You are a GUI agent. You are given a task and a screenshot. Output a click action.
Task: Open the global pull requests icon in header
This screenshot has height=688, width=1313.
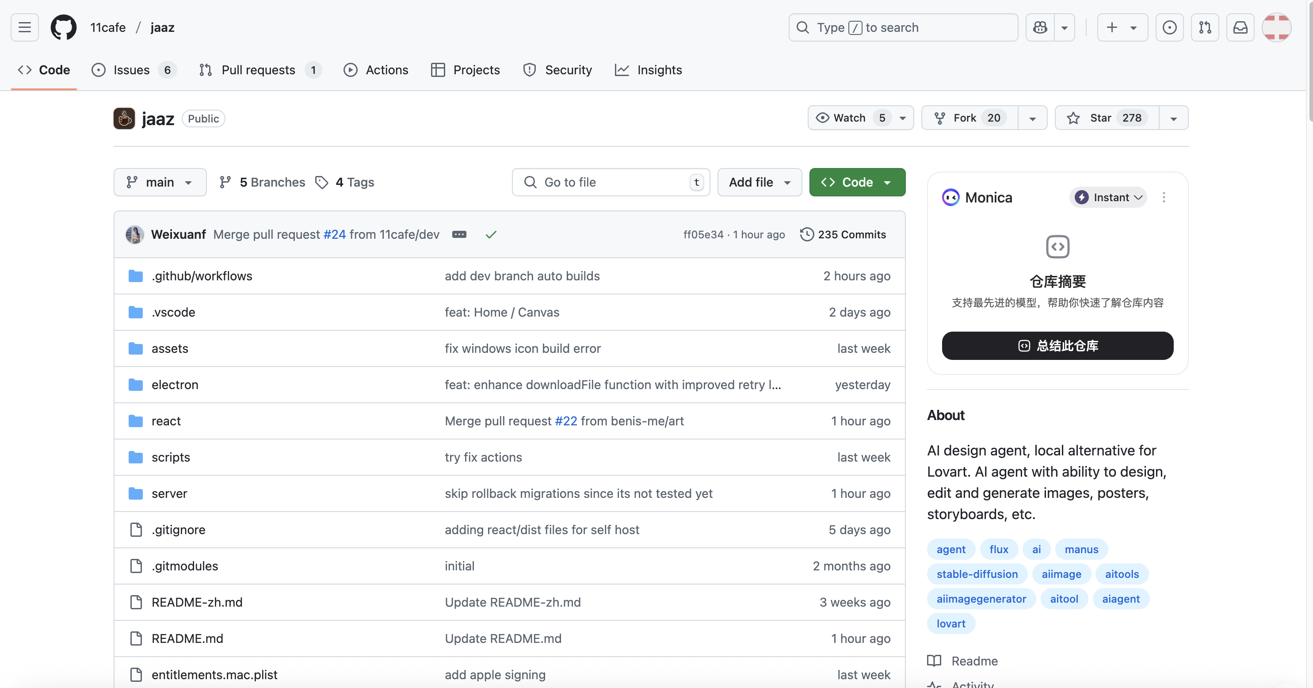point(1205,27)
